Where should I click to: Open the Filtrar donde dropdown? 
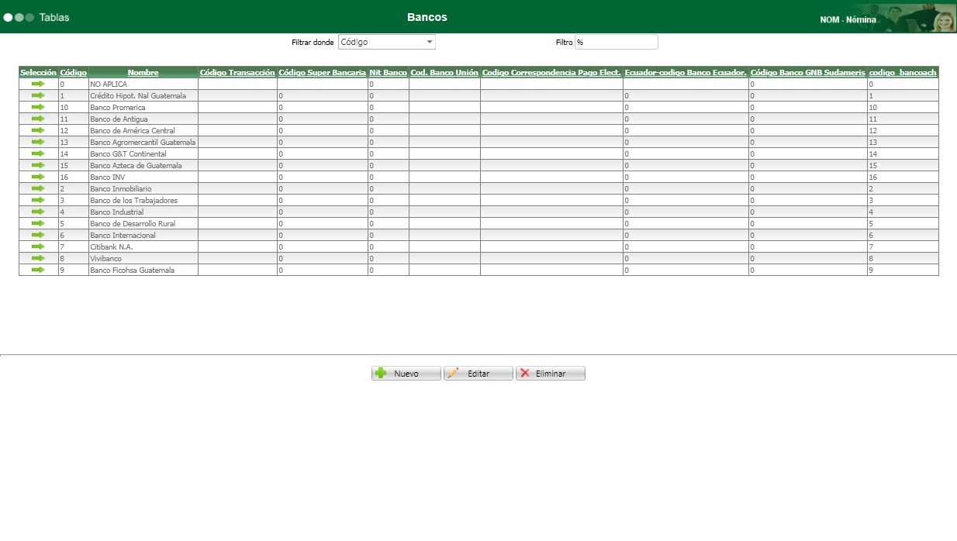click(x=387, y=42)
